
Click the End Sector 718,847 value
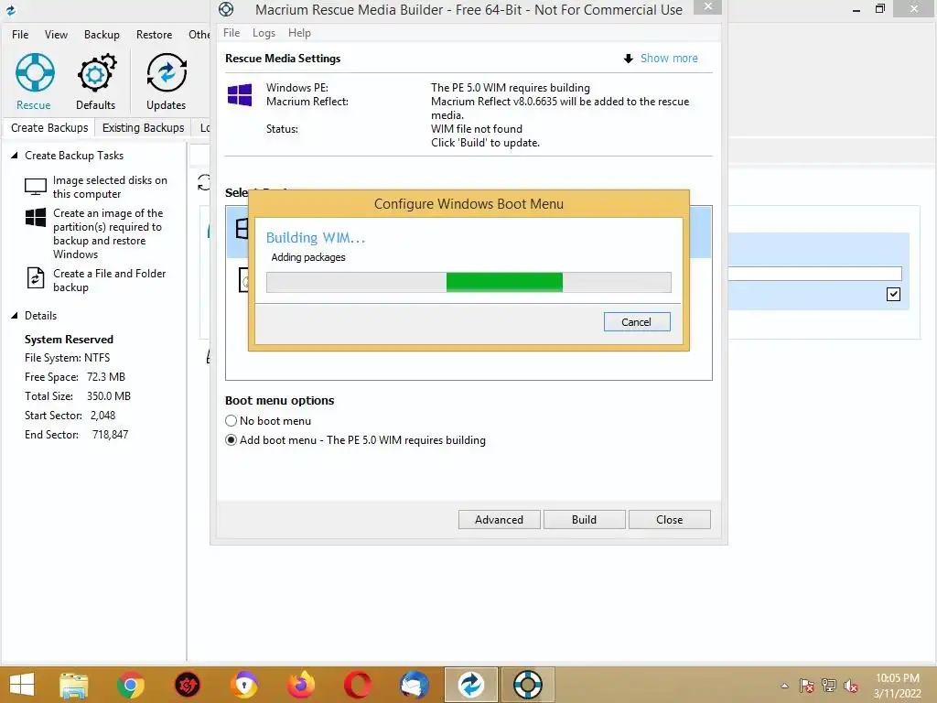pyautogui.click(x=111, y=435)
